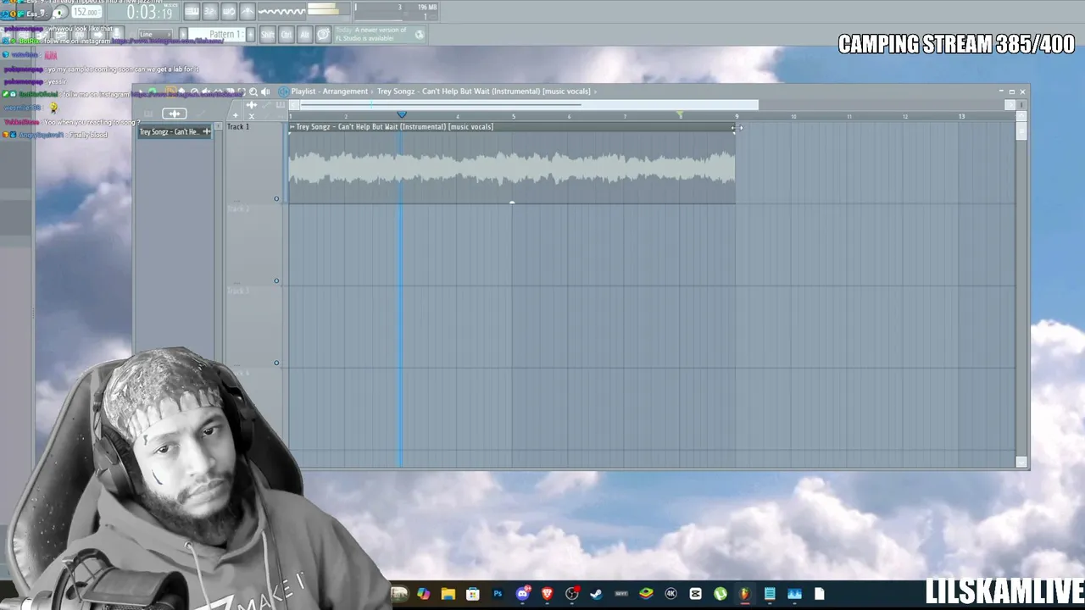1085x610 pixels.
Task: Open Photoshop from the taskbar
Action: 498,594
